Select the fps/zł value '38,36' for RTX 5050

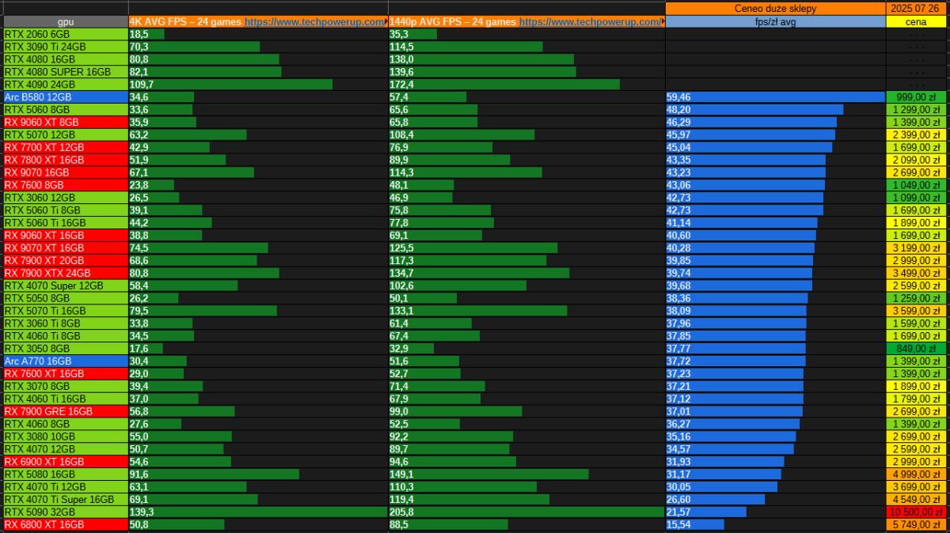[x=678, y=298]
